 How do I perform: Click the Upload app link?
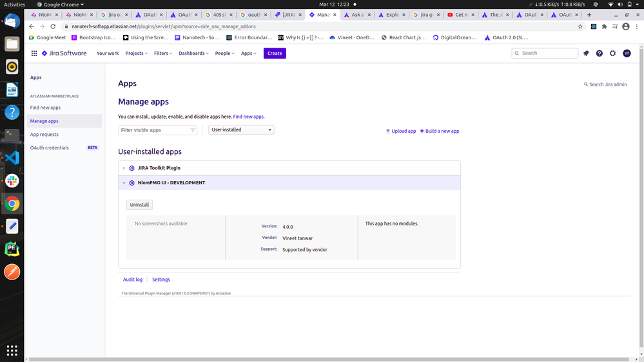click(401, 131)
